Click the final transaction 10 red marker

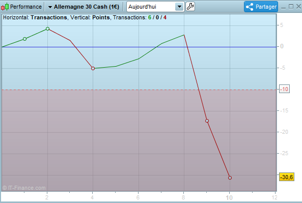click(x=230, y=178)
